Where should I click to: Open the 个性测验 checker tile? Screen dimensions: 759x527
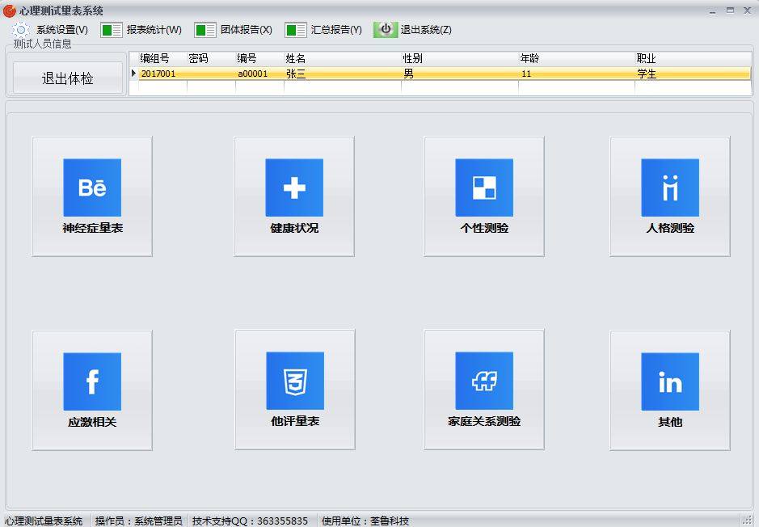[484, 196]
